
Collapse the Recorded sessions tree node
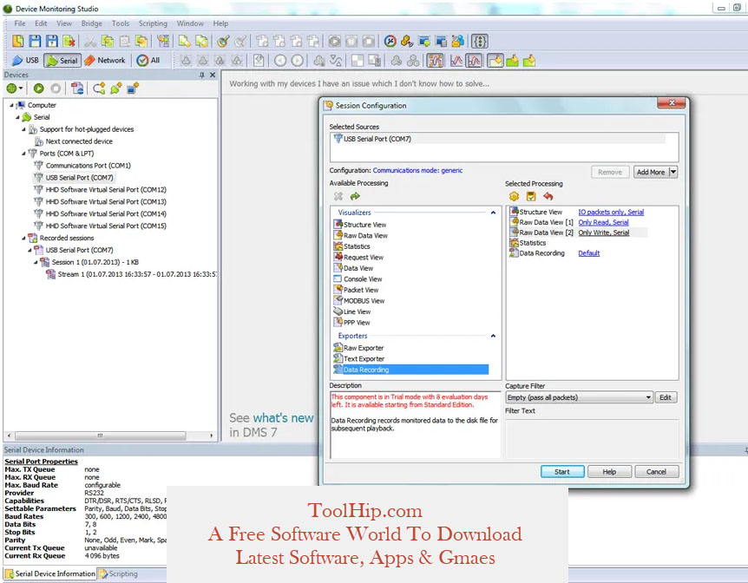(23, 238)
